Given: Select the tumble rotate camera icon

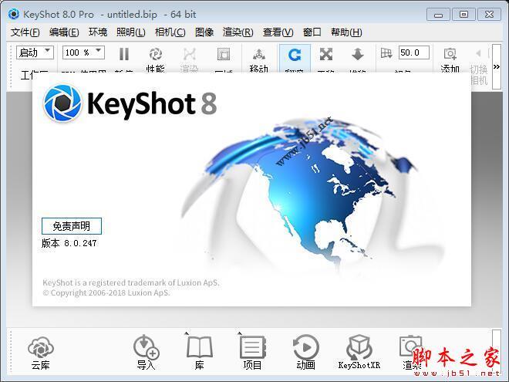Looking at the screenshot, I should pos(295,55).
